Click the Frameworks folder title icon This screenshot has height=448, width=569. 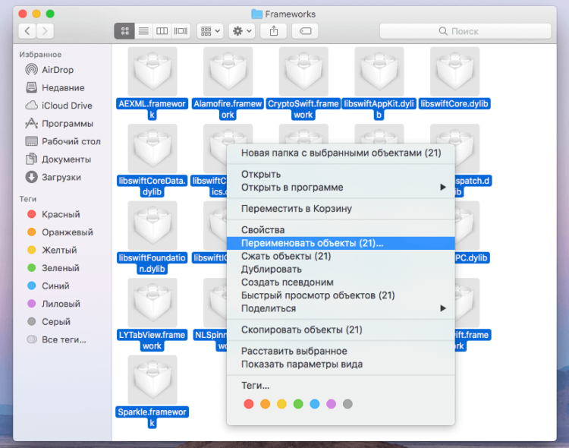[257, 14]
